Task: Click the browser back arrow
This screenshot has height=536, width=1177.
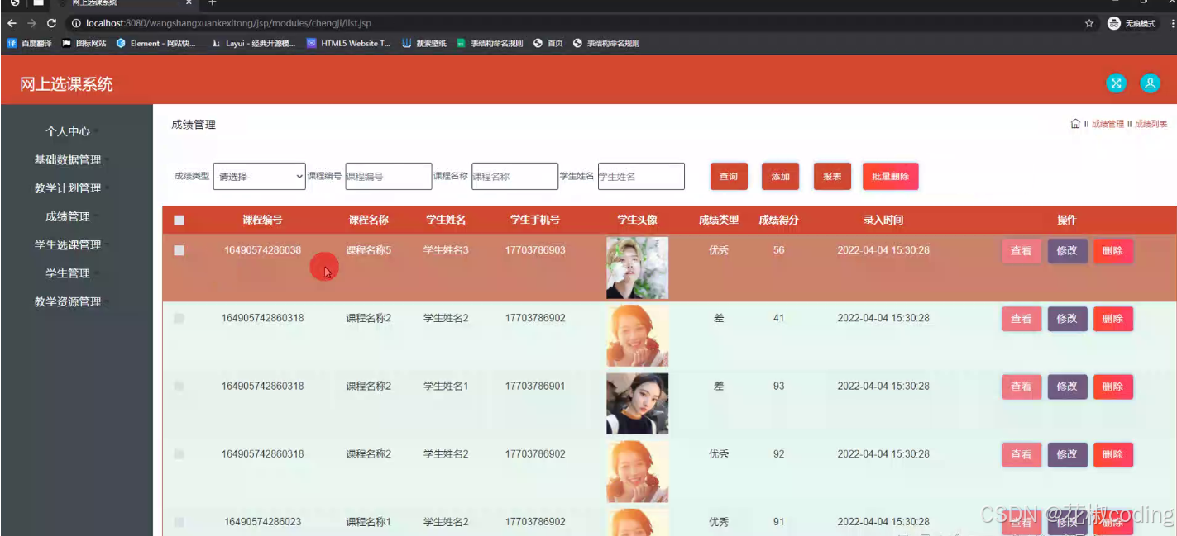Action: click(12, 23)
